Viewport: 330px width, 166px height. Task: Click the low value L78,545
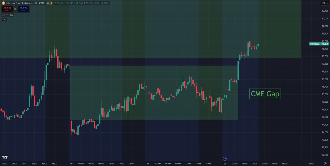pos(79,3)
